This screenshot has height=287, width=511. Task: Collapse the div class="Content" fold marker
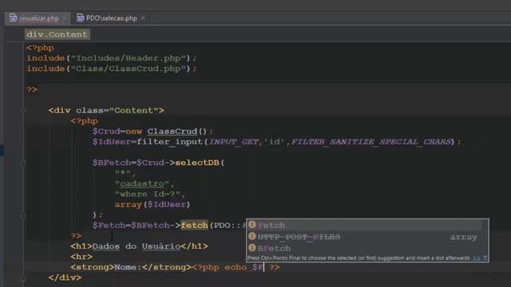tap(23, 111)
